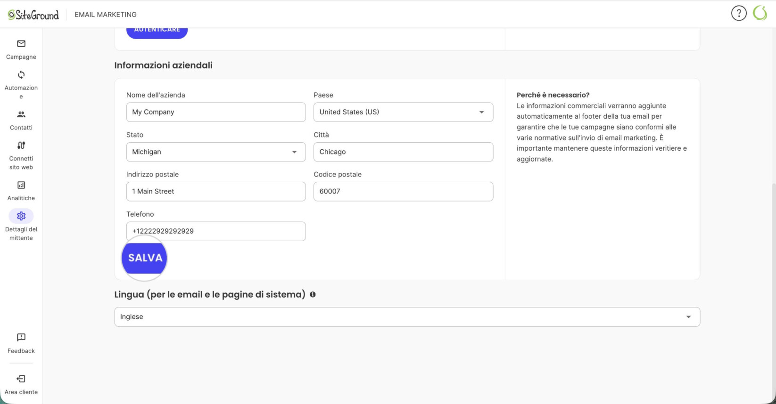Go to Area cliente

(21, 385)
